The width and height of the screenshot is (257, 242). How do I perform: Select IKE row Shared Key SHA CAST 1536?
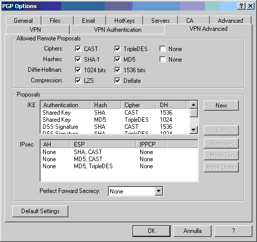pos(115,113)
